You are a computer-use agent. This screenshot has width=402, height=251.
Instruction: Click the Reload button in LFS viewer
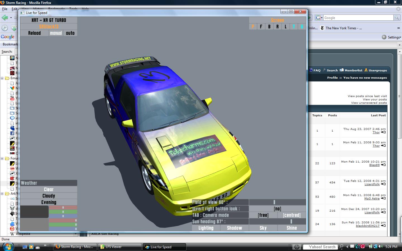(34, 33)
